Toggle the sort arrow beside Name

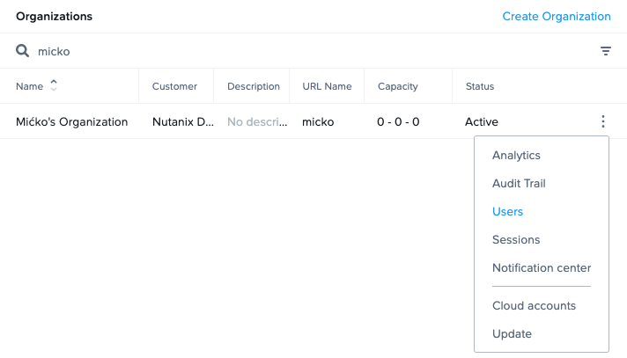54,85
